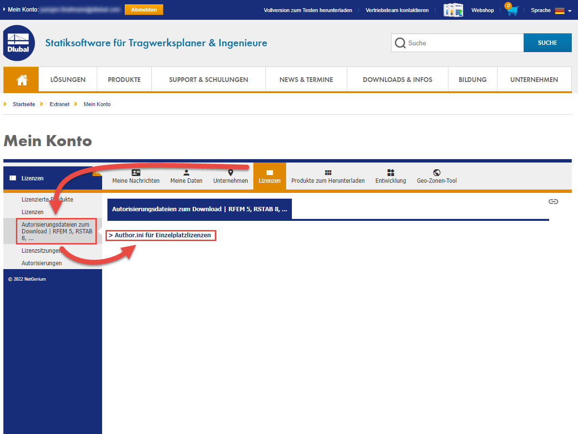Switch to the Lizenzen tab

click(x=269, y=176)
